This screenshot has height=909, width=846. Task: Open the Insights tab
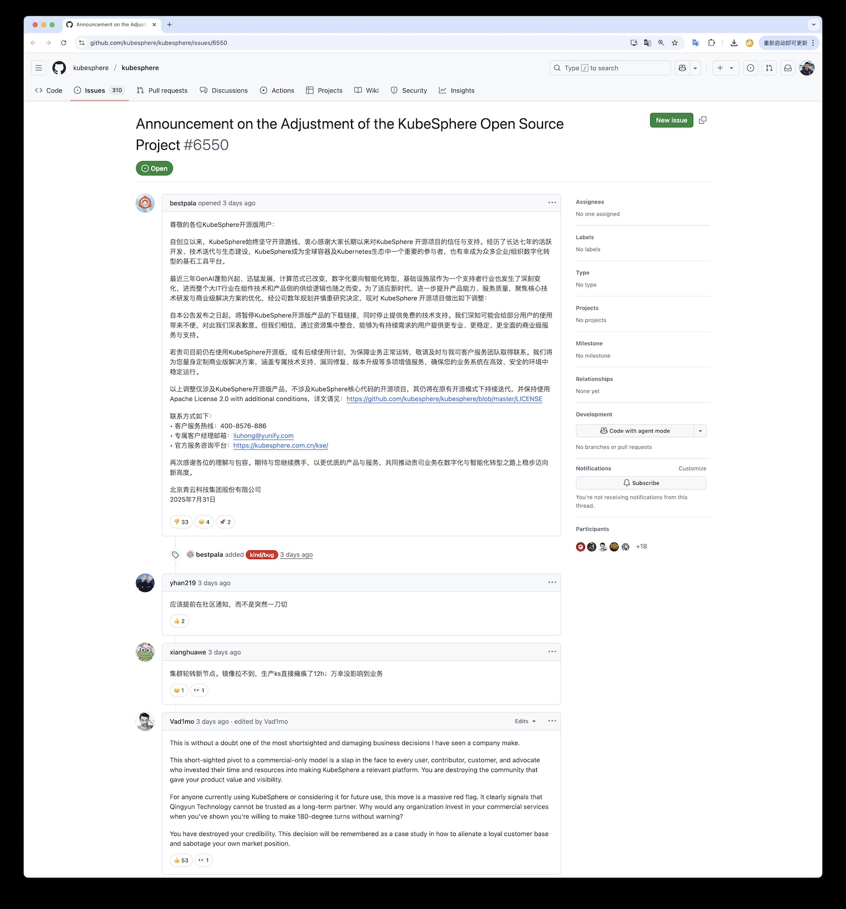(457, 90)
